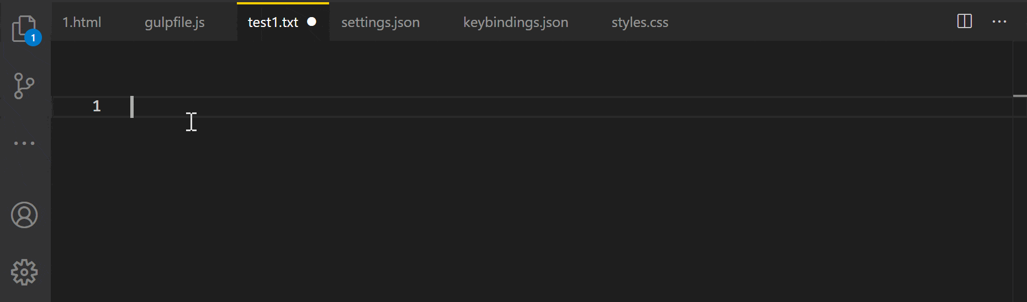1027x302 pixels.
Task: Open editor More Actions ellipsis menu
Action: (999, 21)
